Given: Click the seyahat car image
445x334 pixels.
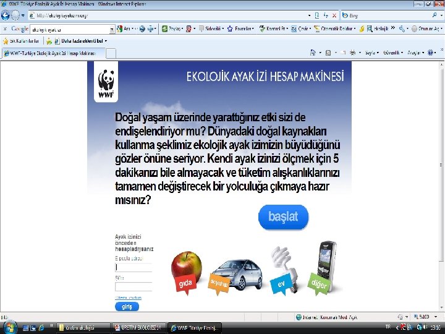Looking at the screenshot, I should coord(237,275).
